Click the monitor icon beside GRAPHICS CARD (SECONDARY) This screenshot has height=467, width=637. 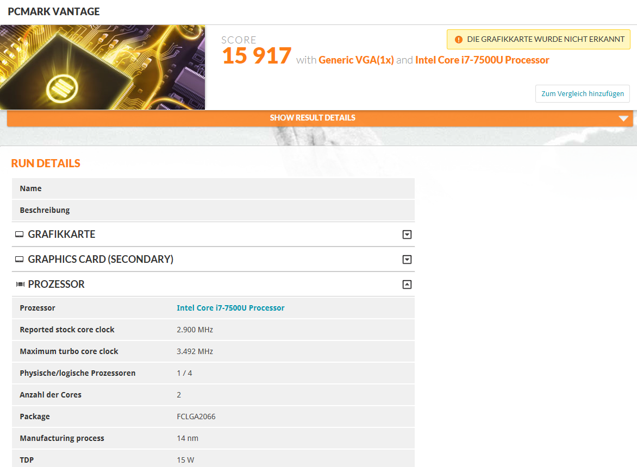20,260
